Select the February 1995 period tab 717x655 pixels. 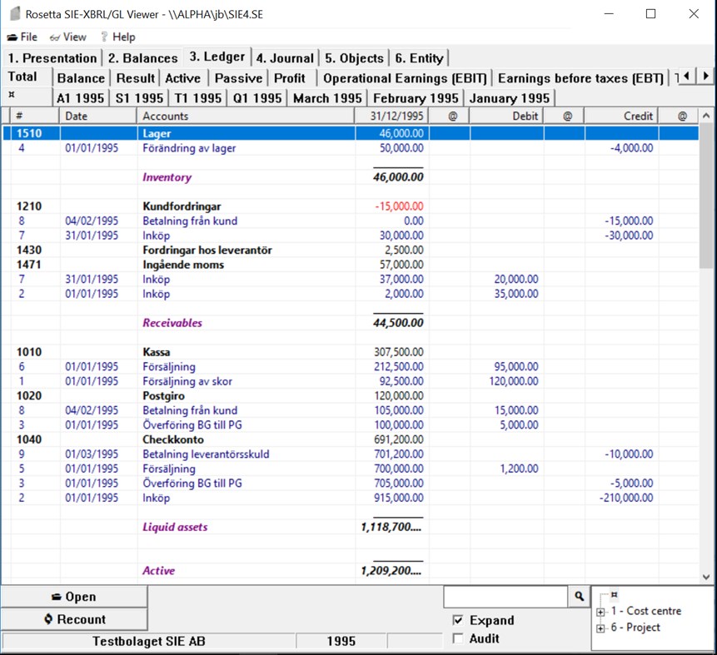[x=415, y=97]
